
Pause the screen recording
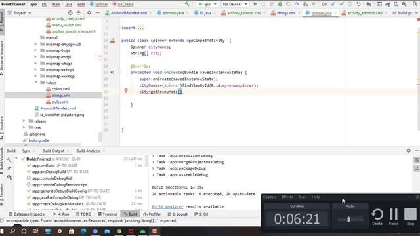(x=394, y=216)
